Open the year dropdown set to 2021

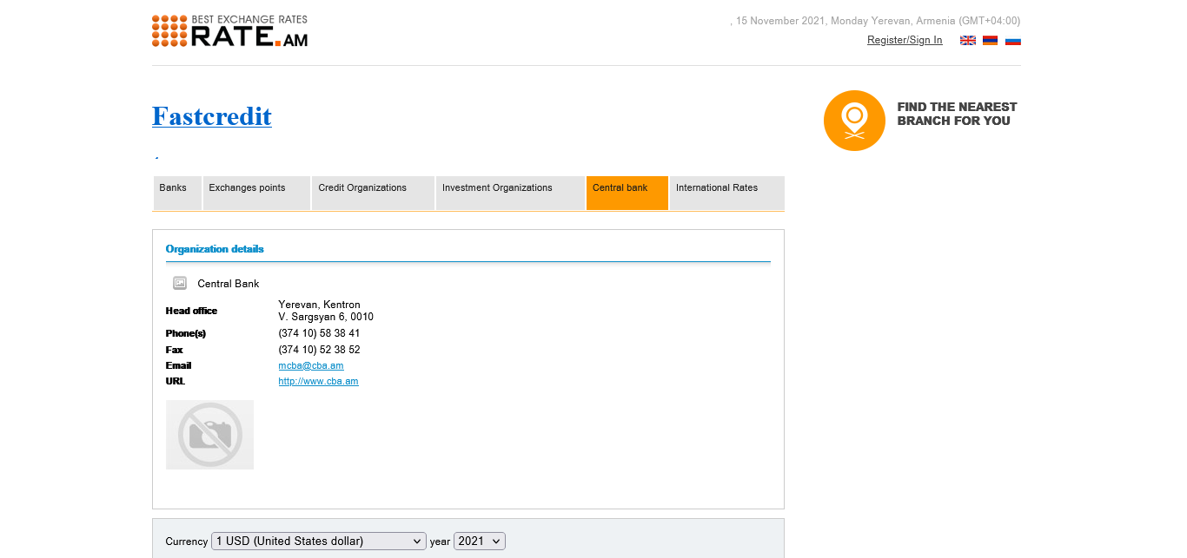point(479,542)
